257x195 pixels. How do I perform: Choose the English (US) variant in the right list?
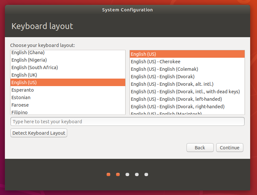coord(143,54)
